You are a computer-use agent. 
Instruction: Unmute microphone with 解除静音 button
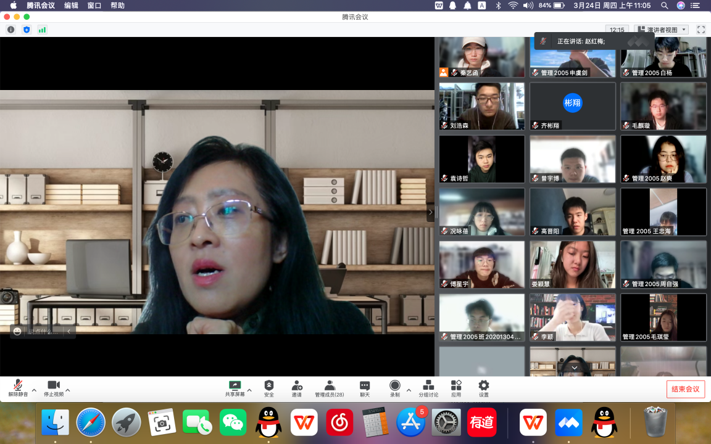[x=18, y=388]
